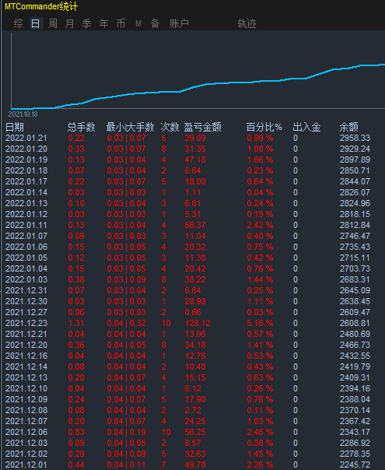Screen dimensions: 385x470
Task: Click total lots 0.83 on 2021.12.06
Action: (76, 432)
